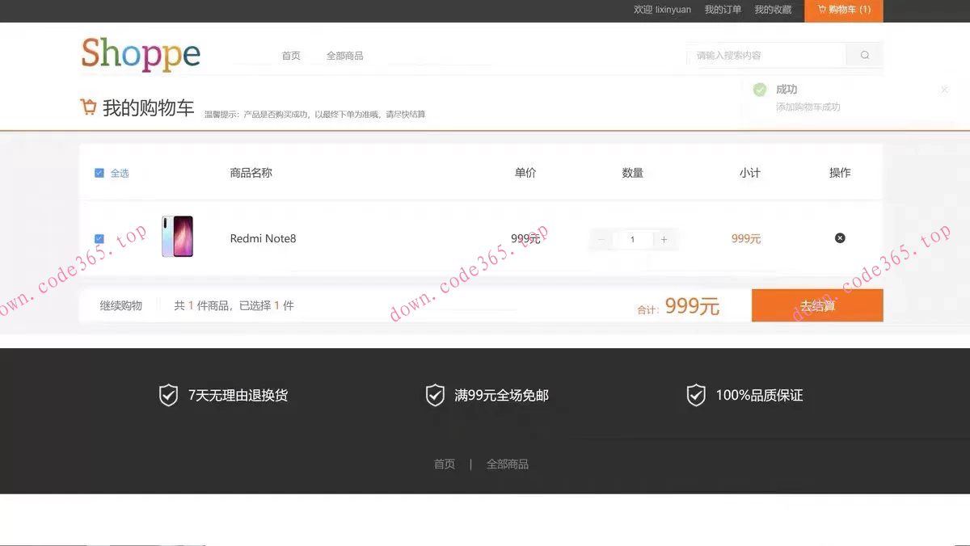The image size is (970, 546).
Task: Click the shield icon next to 满99元全场免邮
Action: [x=435, y=395]
